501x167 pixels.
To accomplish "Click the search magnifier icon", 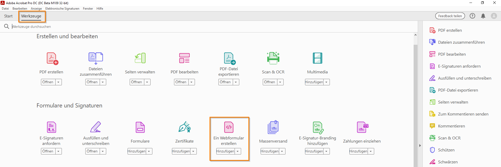I will (x=7, y=26).
